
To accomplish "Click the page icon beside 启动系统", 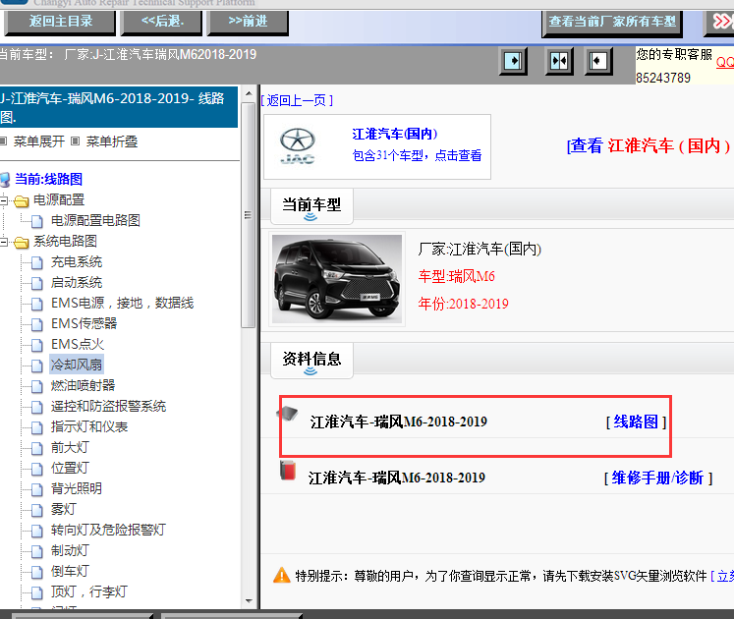I will pyautogui.click(x=37, y=283).
